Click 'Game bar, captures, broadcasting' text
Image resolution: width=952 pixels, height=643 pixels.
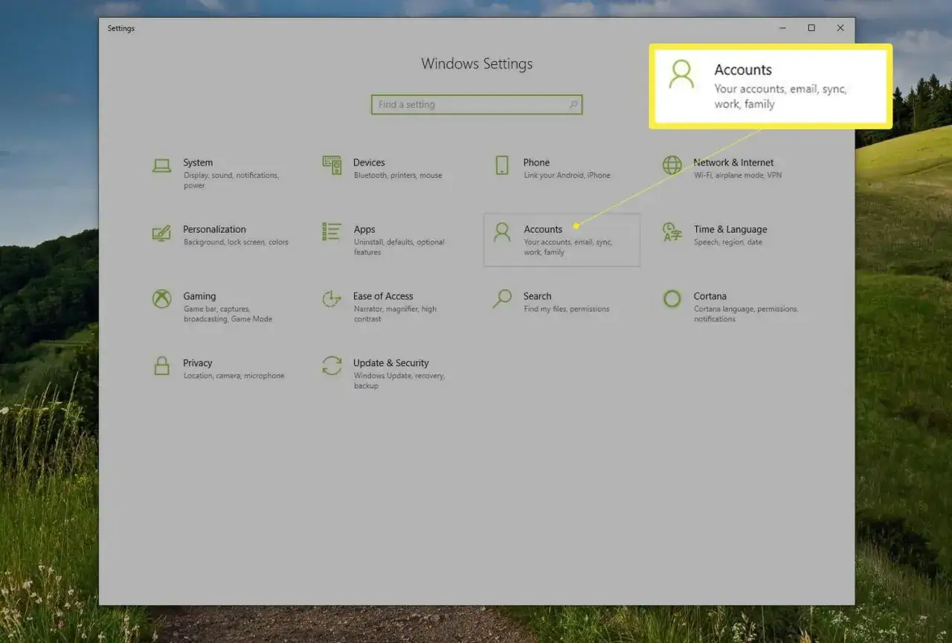228,314
